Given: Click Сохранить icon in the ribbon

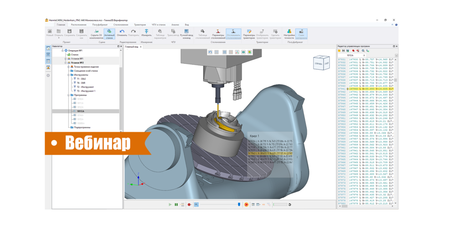Looking at the screenshot, I should pos(69,31).
